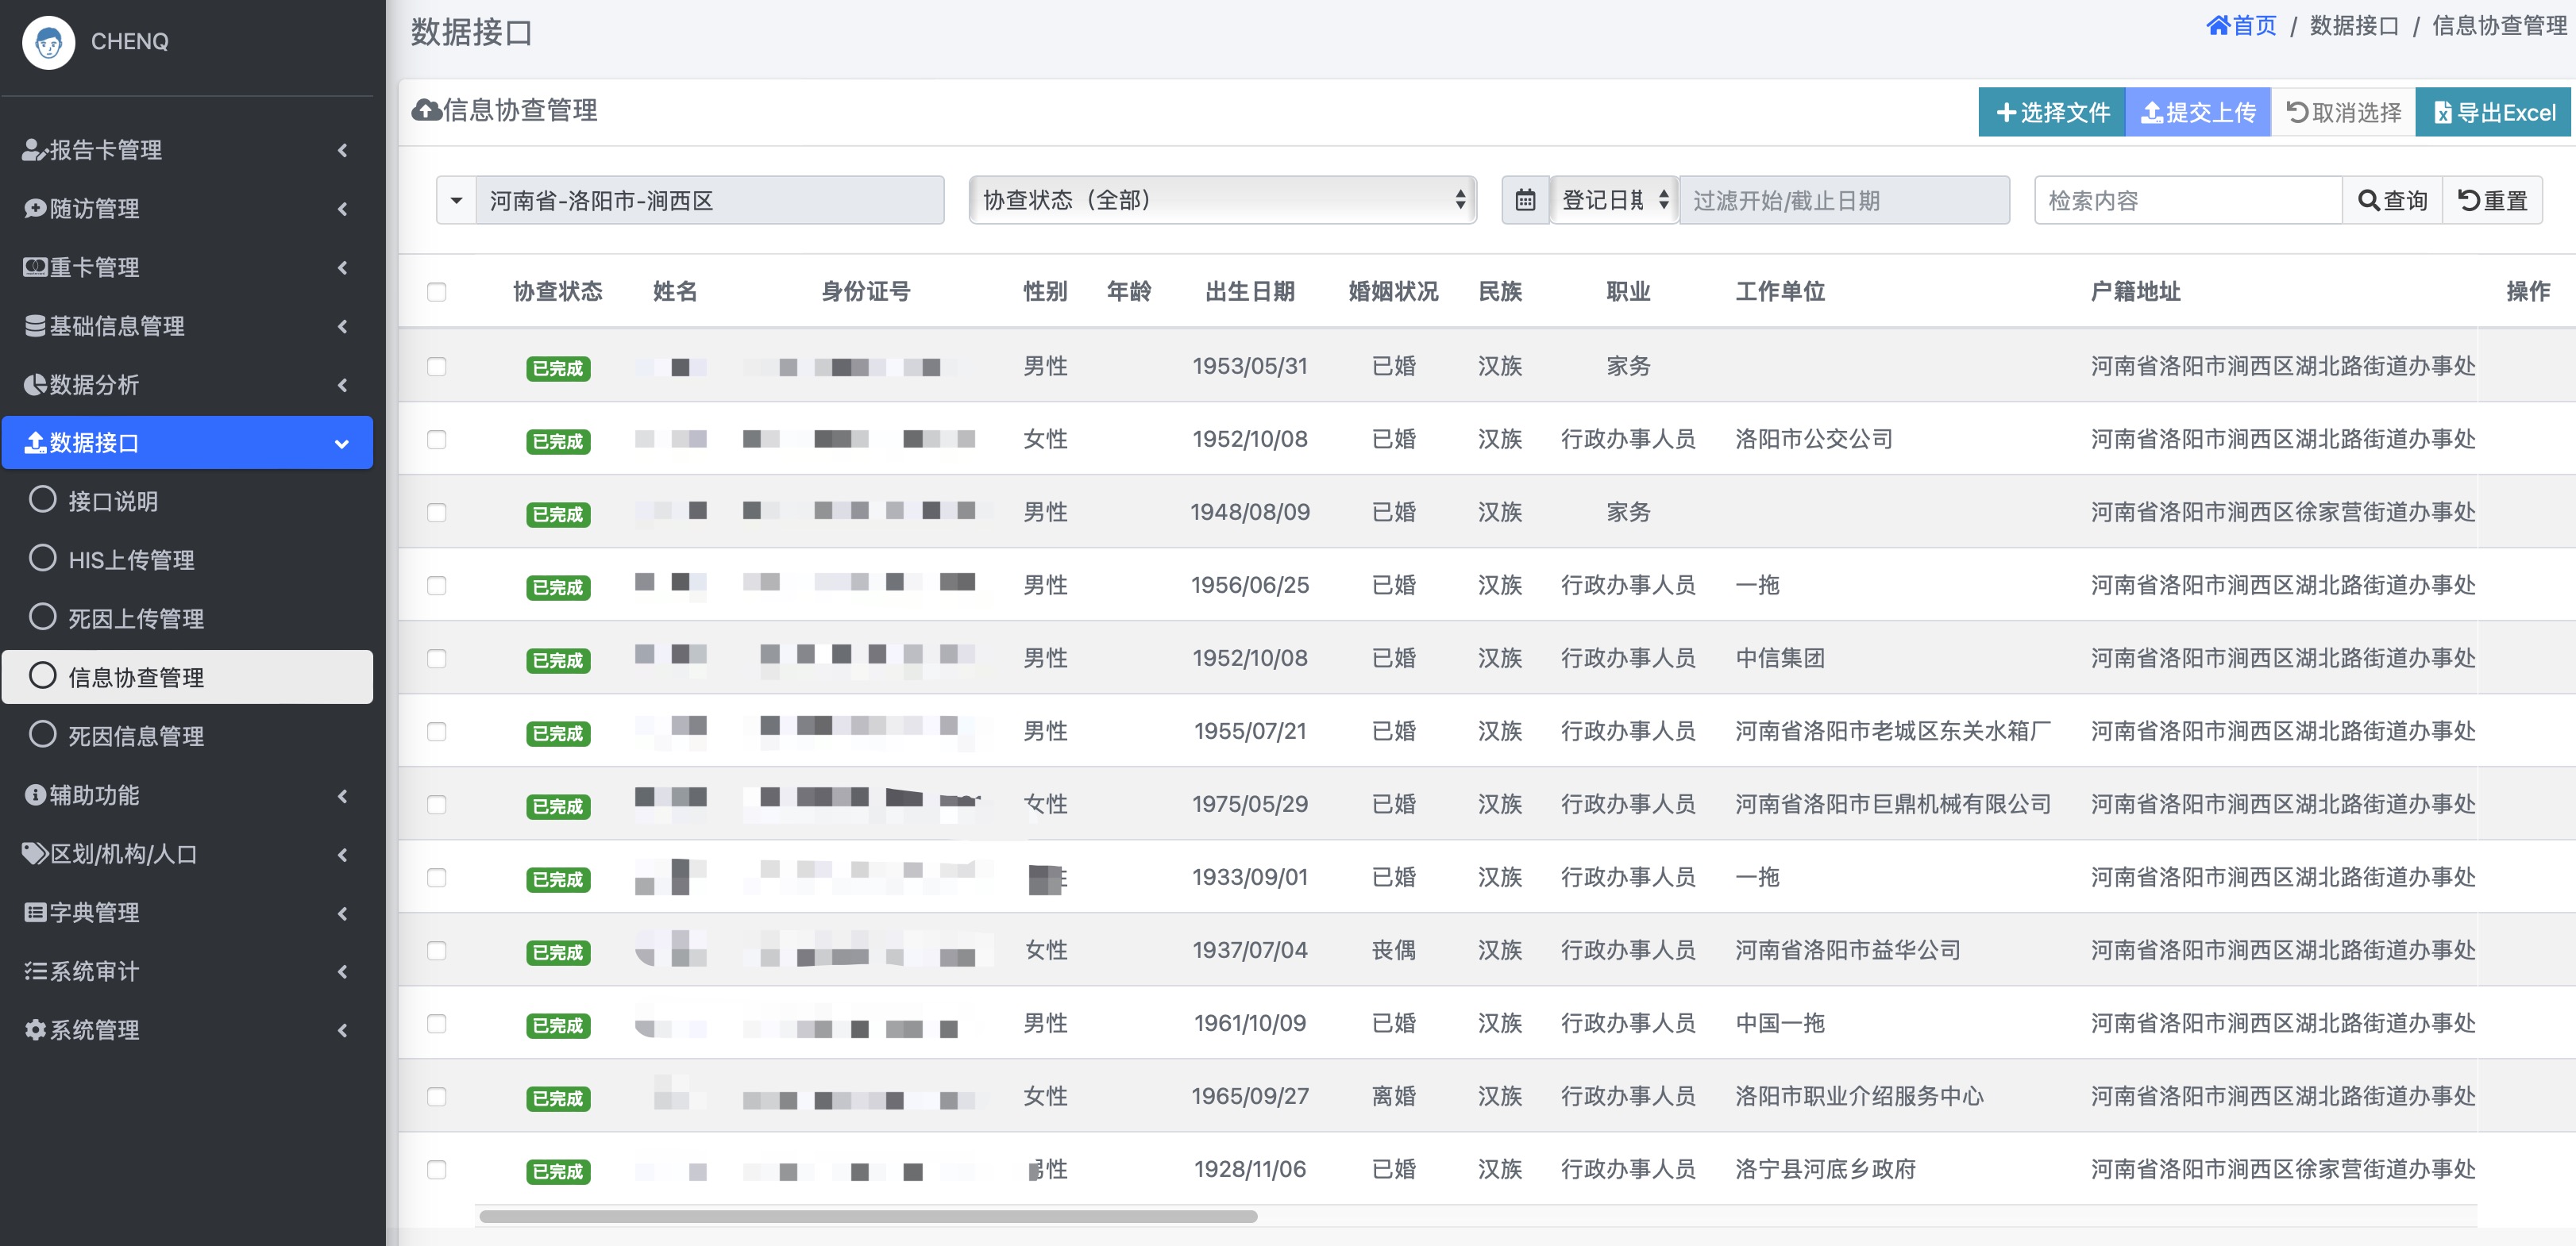Click 导出Excel file icon button

coord(2494,112)
